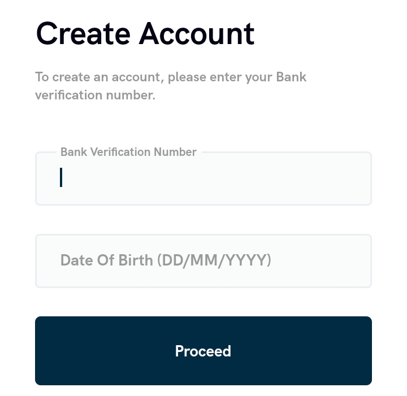Focus the Date Of Birth field
Image resolution: width=407 pixels, height=396 pixels.
203,261
